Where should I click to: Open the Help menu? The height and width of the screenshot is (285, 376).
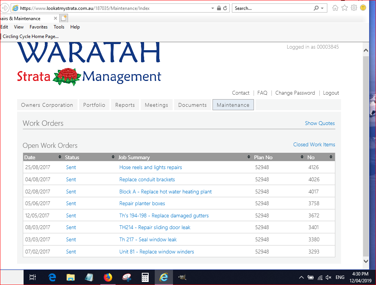click(x=75, y=27)
